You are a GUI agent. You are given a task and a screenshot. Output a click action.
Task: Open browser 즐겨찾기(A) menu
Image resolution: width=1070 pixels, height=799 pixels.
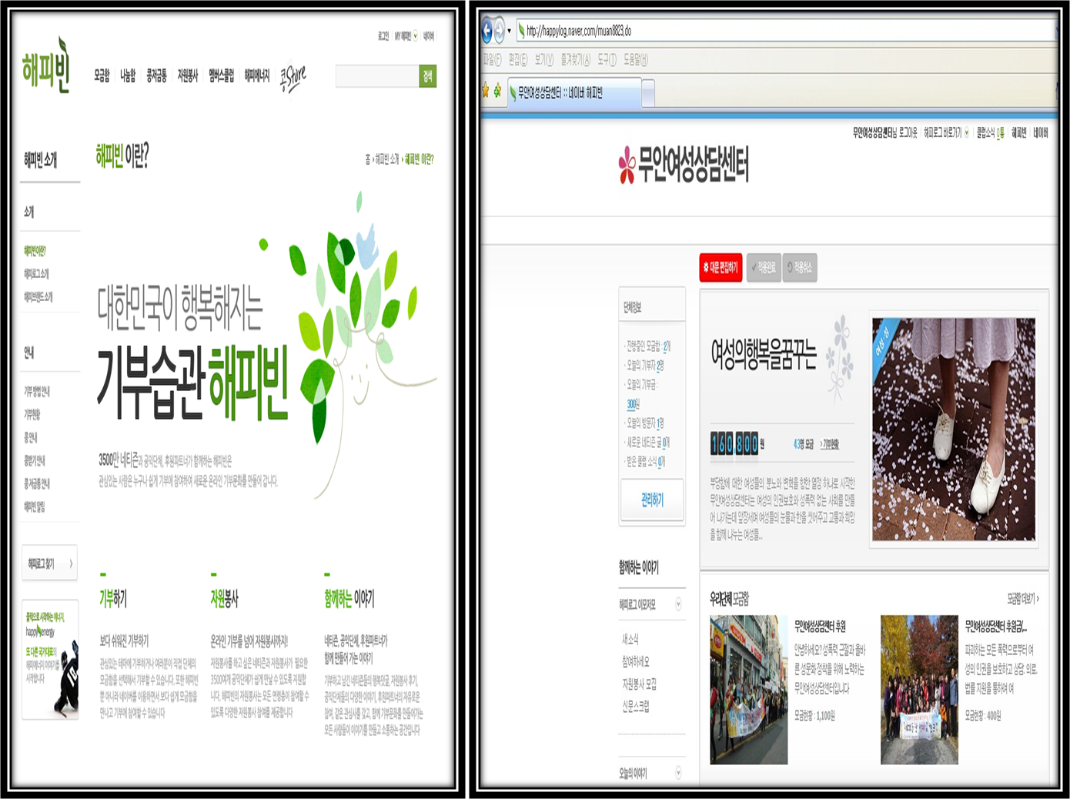(x=575, y=59)
